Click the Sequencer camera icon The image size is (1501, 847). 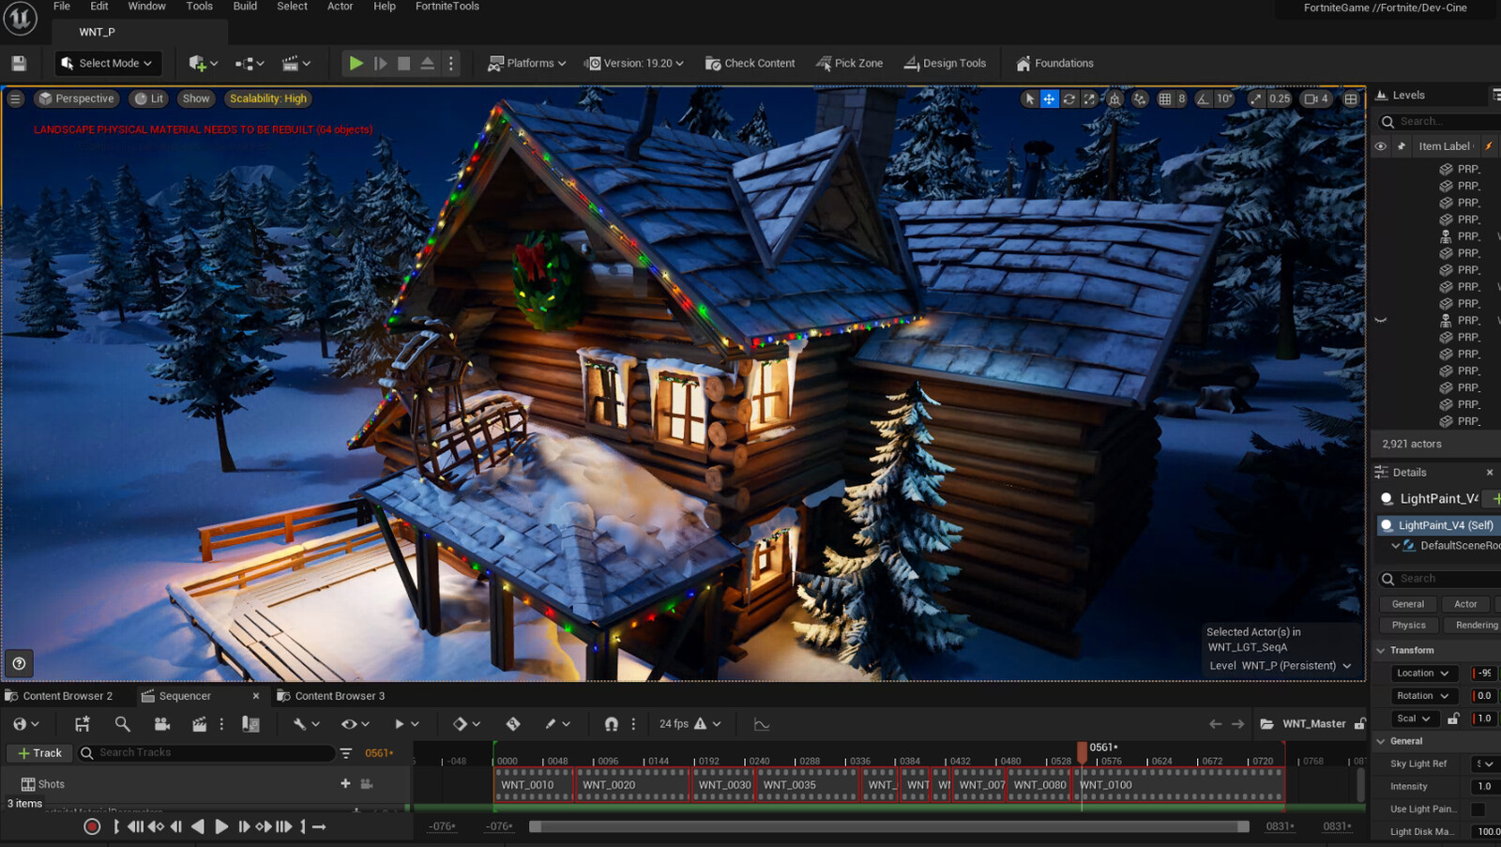161,724
